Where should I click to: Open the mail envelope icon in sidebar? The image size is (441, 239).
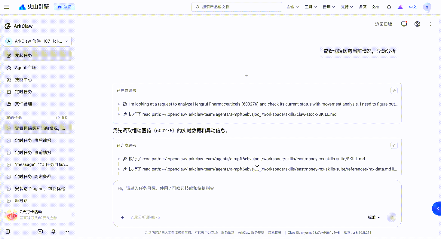click(x=40, y=231)
